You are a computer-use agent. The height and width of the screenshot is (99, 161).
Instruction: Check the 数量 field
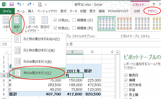[126, 90]
